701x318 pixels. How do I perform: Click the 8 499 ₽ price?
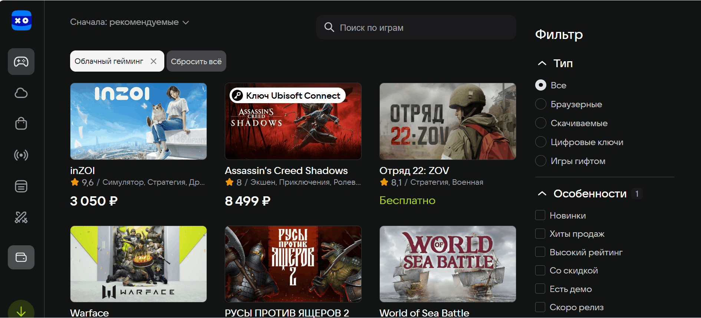248,201
